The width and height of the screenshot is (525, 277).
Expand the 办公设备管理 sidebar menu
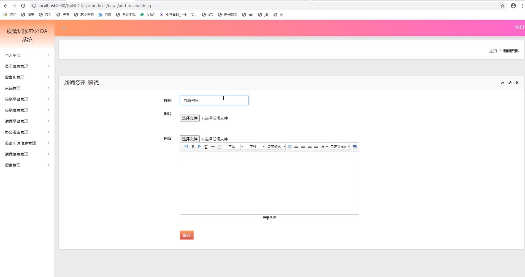27,132
